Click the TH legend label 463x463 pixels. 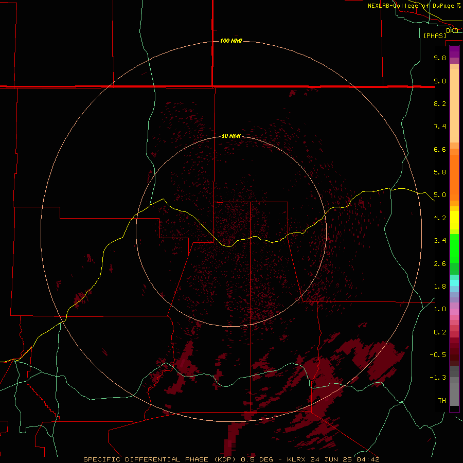442,401
